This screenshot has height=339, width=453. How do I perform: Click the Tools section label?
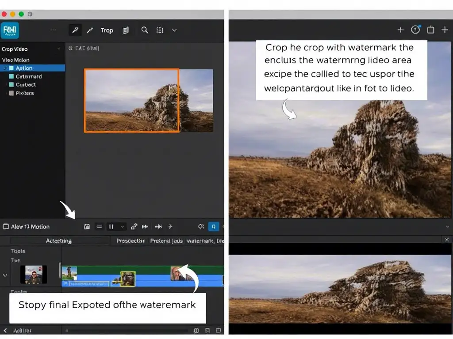(x=18, y=251)
